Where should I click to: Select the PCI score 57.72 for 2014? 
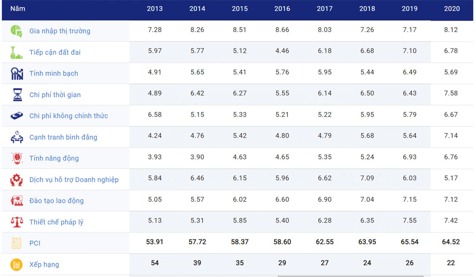197,242
